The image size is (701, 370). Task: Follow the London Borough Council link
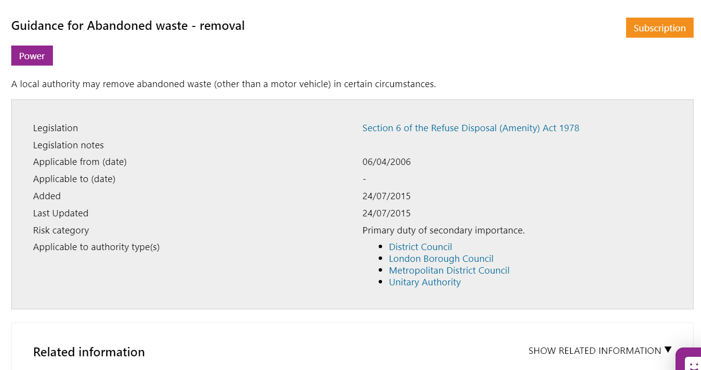[x=441, y=259]
